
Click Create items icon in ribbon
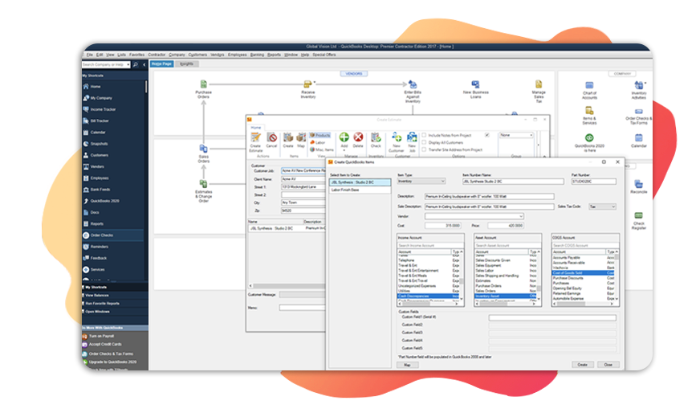288,137
